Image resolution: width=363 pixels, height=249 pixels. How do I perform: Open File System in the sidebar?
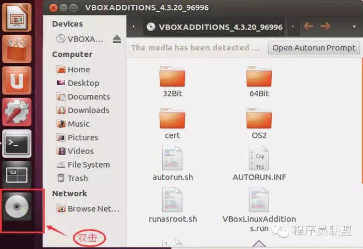tap(83, 164)
